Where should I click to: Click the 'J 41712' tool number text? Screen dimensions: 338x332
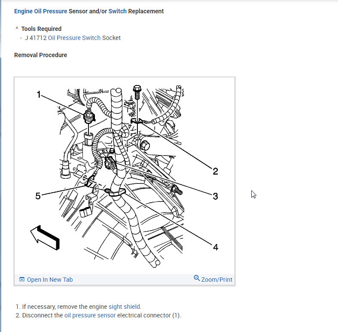36,38
